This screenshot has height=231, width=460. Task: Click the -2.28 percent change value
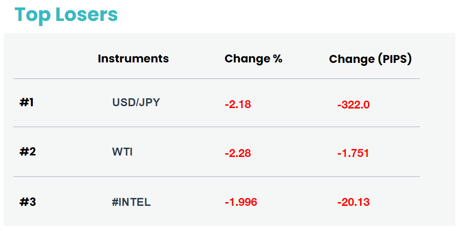(x=238, y=153)
